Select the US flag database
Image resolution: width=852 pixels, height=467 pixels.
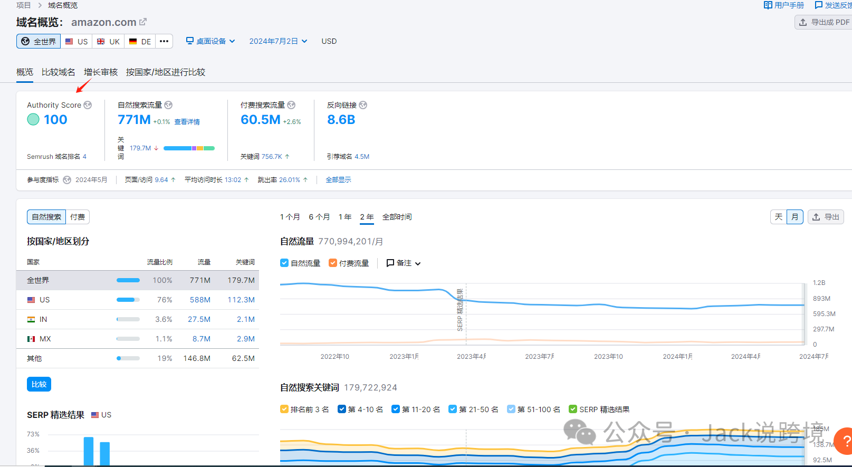pyautogui.click(x=76, y=41)
